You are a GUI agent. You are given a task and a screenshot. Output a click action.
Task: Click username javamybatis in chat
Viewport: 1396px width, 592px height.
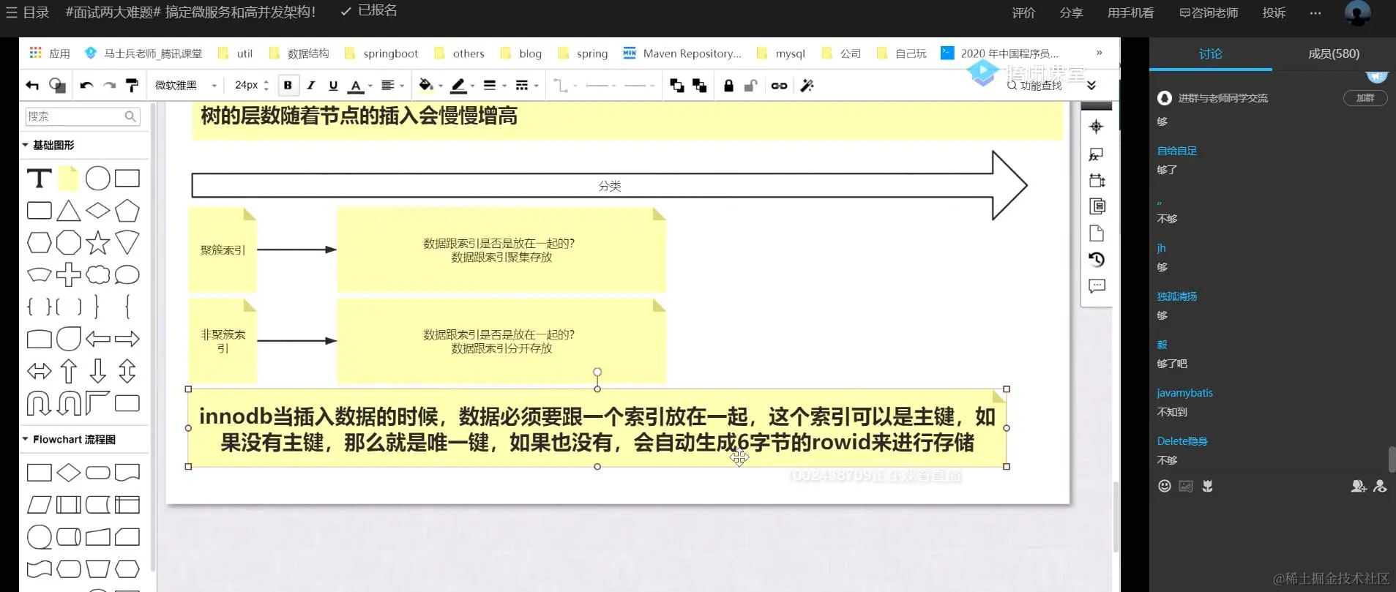(1184, 393)
